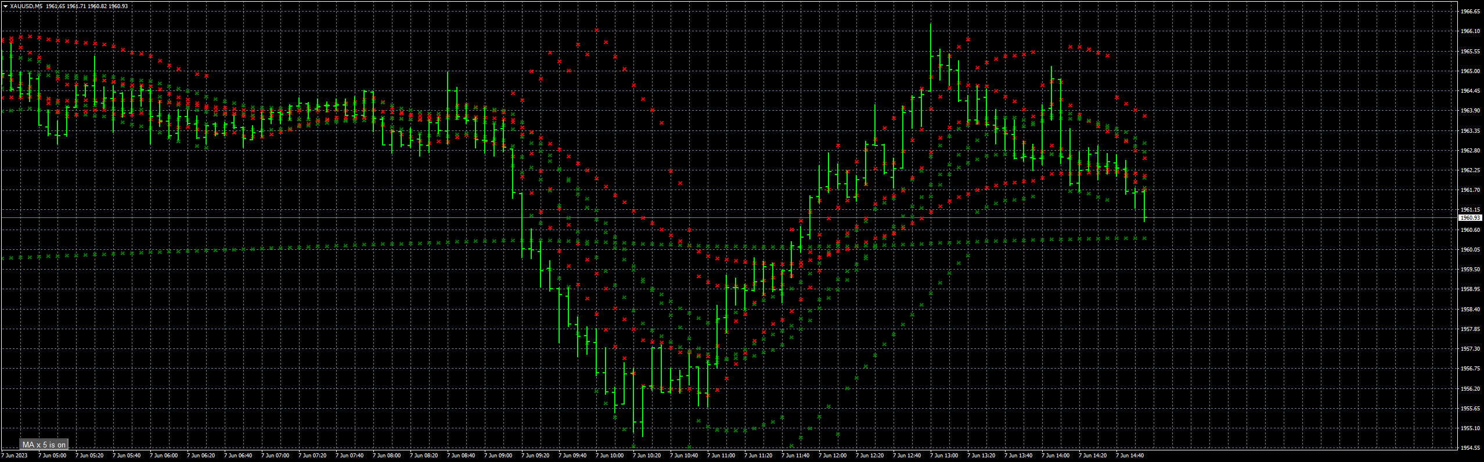Viewport: 1484px width, 462px height.
Task: Select the current price label 1960.93
Action: [1469, 218]
